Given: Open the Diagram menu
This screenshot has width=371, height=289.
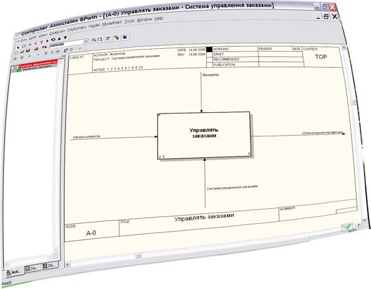Looking at the screenshot, I should pyautogui.click(x=57, y=33).
